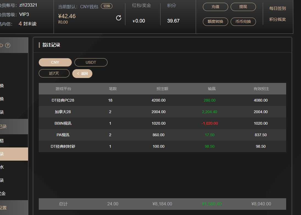
Task: Open the 充值 deposit button
Action: coord(216,7)
